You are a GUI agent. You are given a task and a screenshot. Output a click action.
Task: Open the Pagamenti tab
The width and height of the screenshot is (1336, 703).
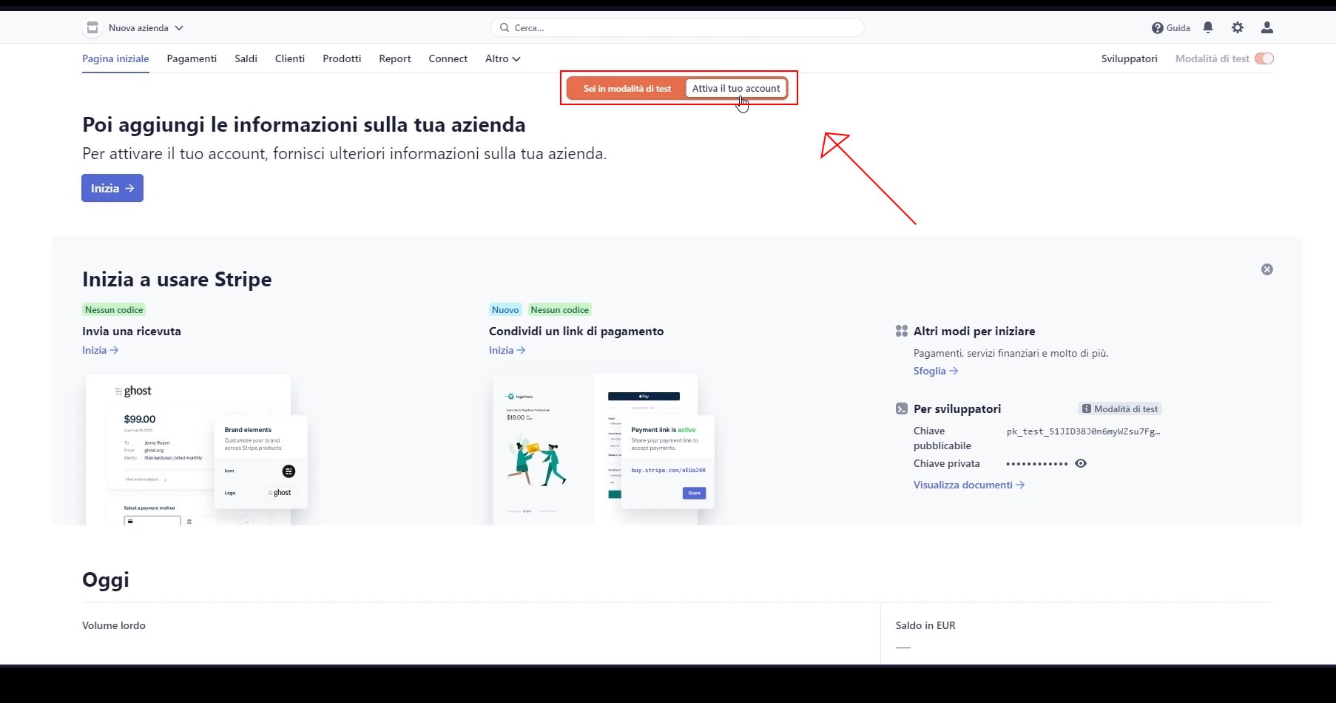(x=192, y=58)
